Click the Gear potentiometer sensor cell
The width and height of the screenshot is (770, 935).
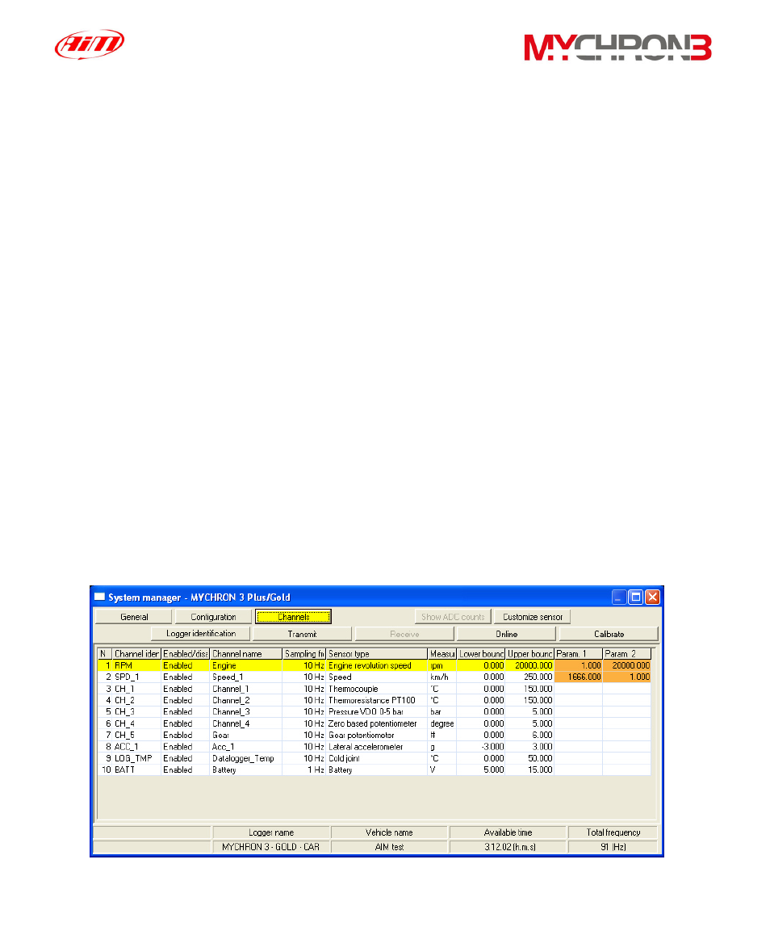coord(377,735)
